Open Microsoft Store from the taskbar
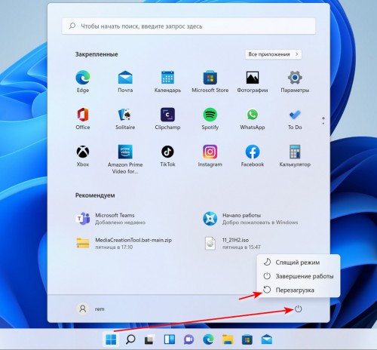The width and height of the screenshot is (377, 350). [247, 339]
